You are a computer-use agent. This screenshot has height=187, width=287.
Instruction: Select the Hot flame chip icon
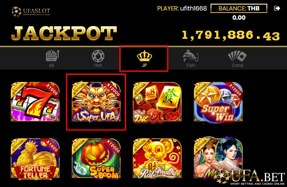click(x=98, y=56)
